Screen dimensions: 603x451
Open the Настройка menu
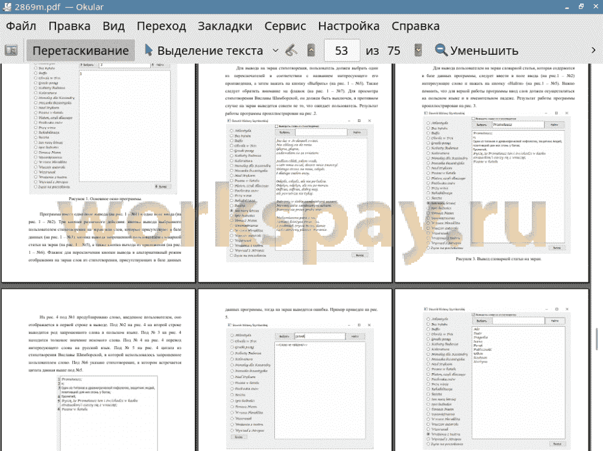pos(349,26)
